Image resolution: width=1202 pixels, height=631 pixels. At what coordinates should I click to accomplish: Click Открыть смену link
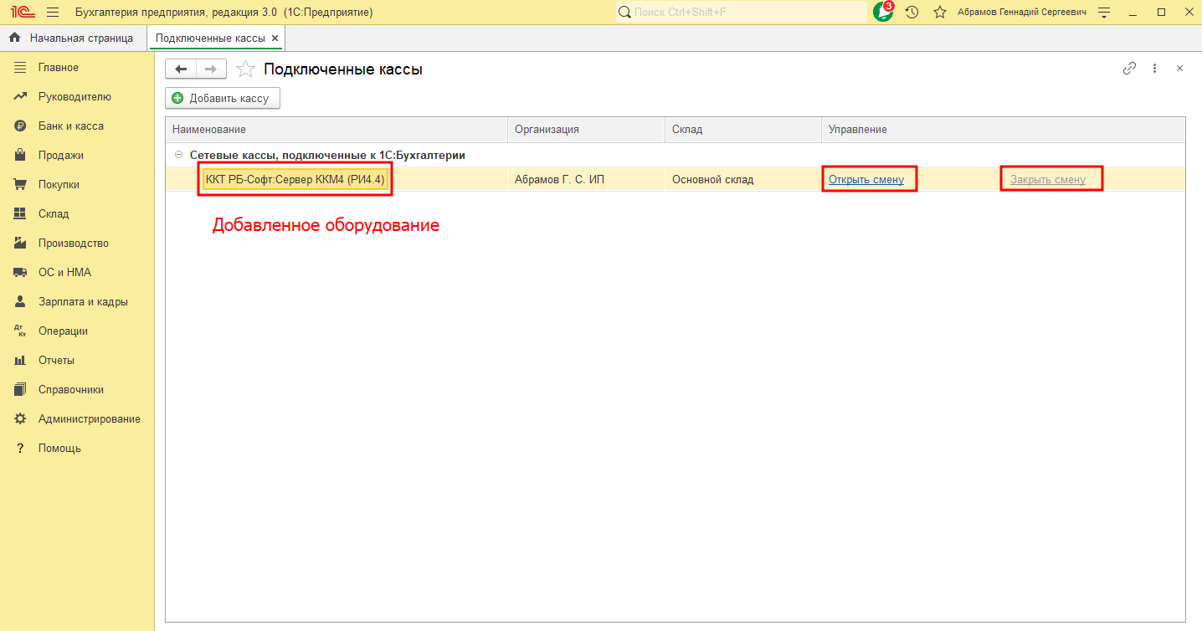[866, 179]
